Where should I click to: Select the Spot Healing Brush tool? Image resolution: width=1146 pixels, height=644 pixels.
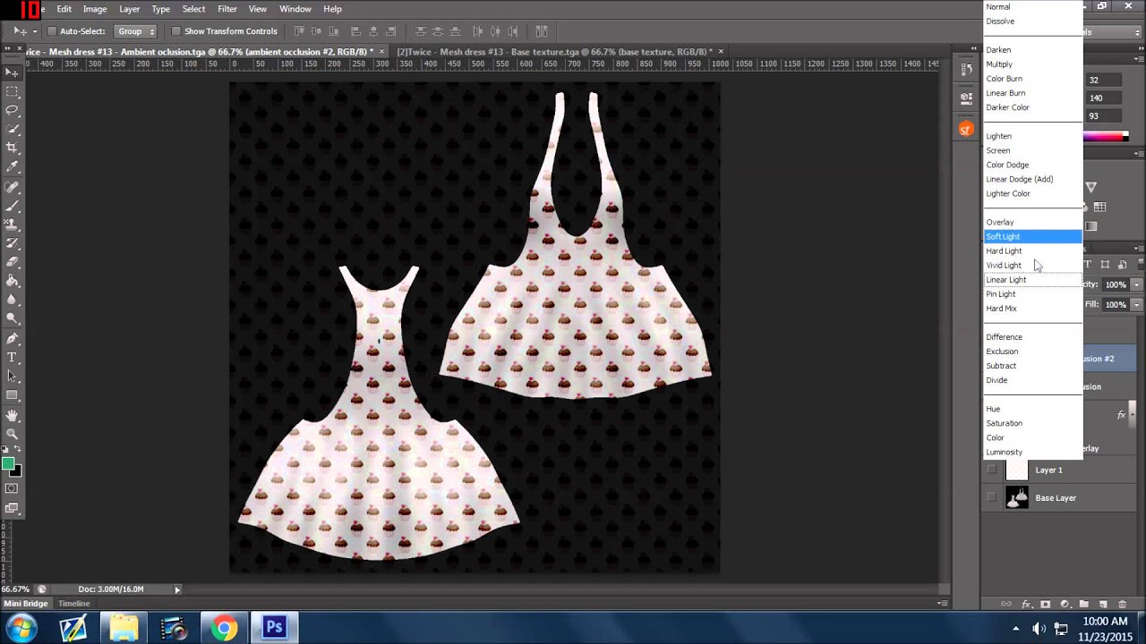[12, 187]
